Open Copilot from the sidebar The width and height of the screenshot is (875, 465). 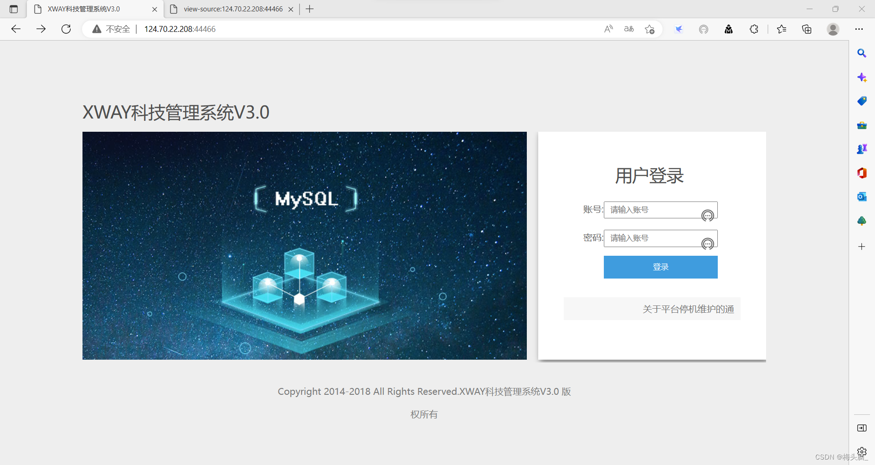(861, 77)
